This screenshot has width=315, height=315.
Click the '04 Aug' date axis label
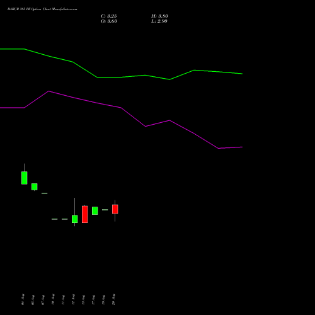coord(23,299)
